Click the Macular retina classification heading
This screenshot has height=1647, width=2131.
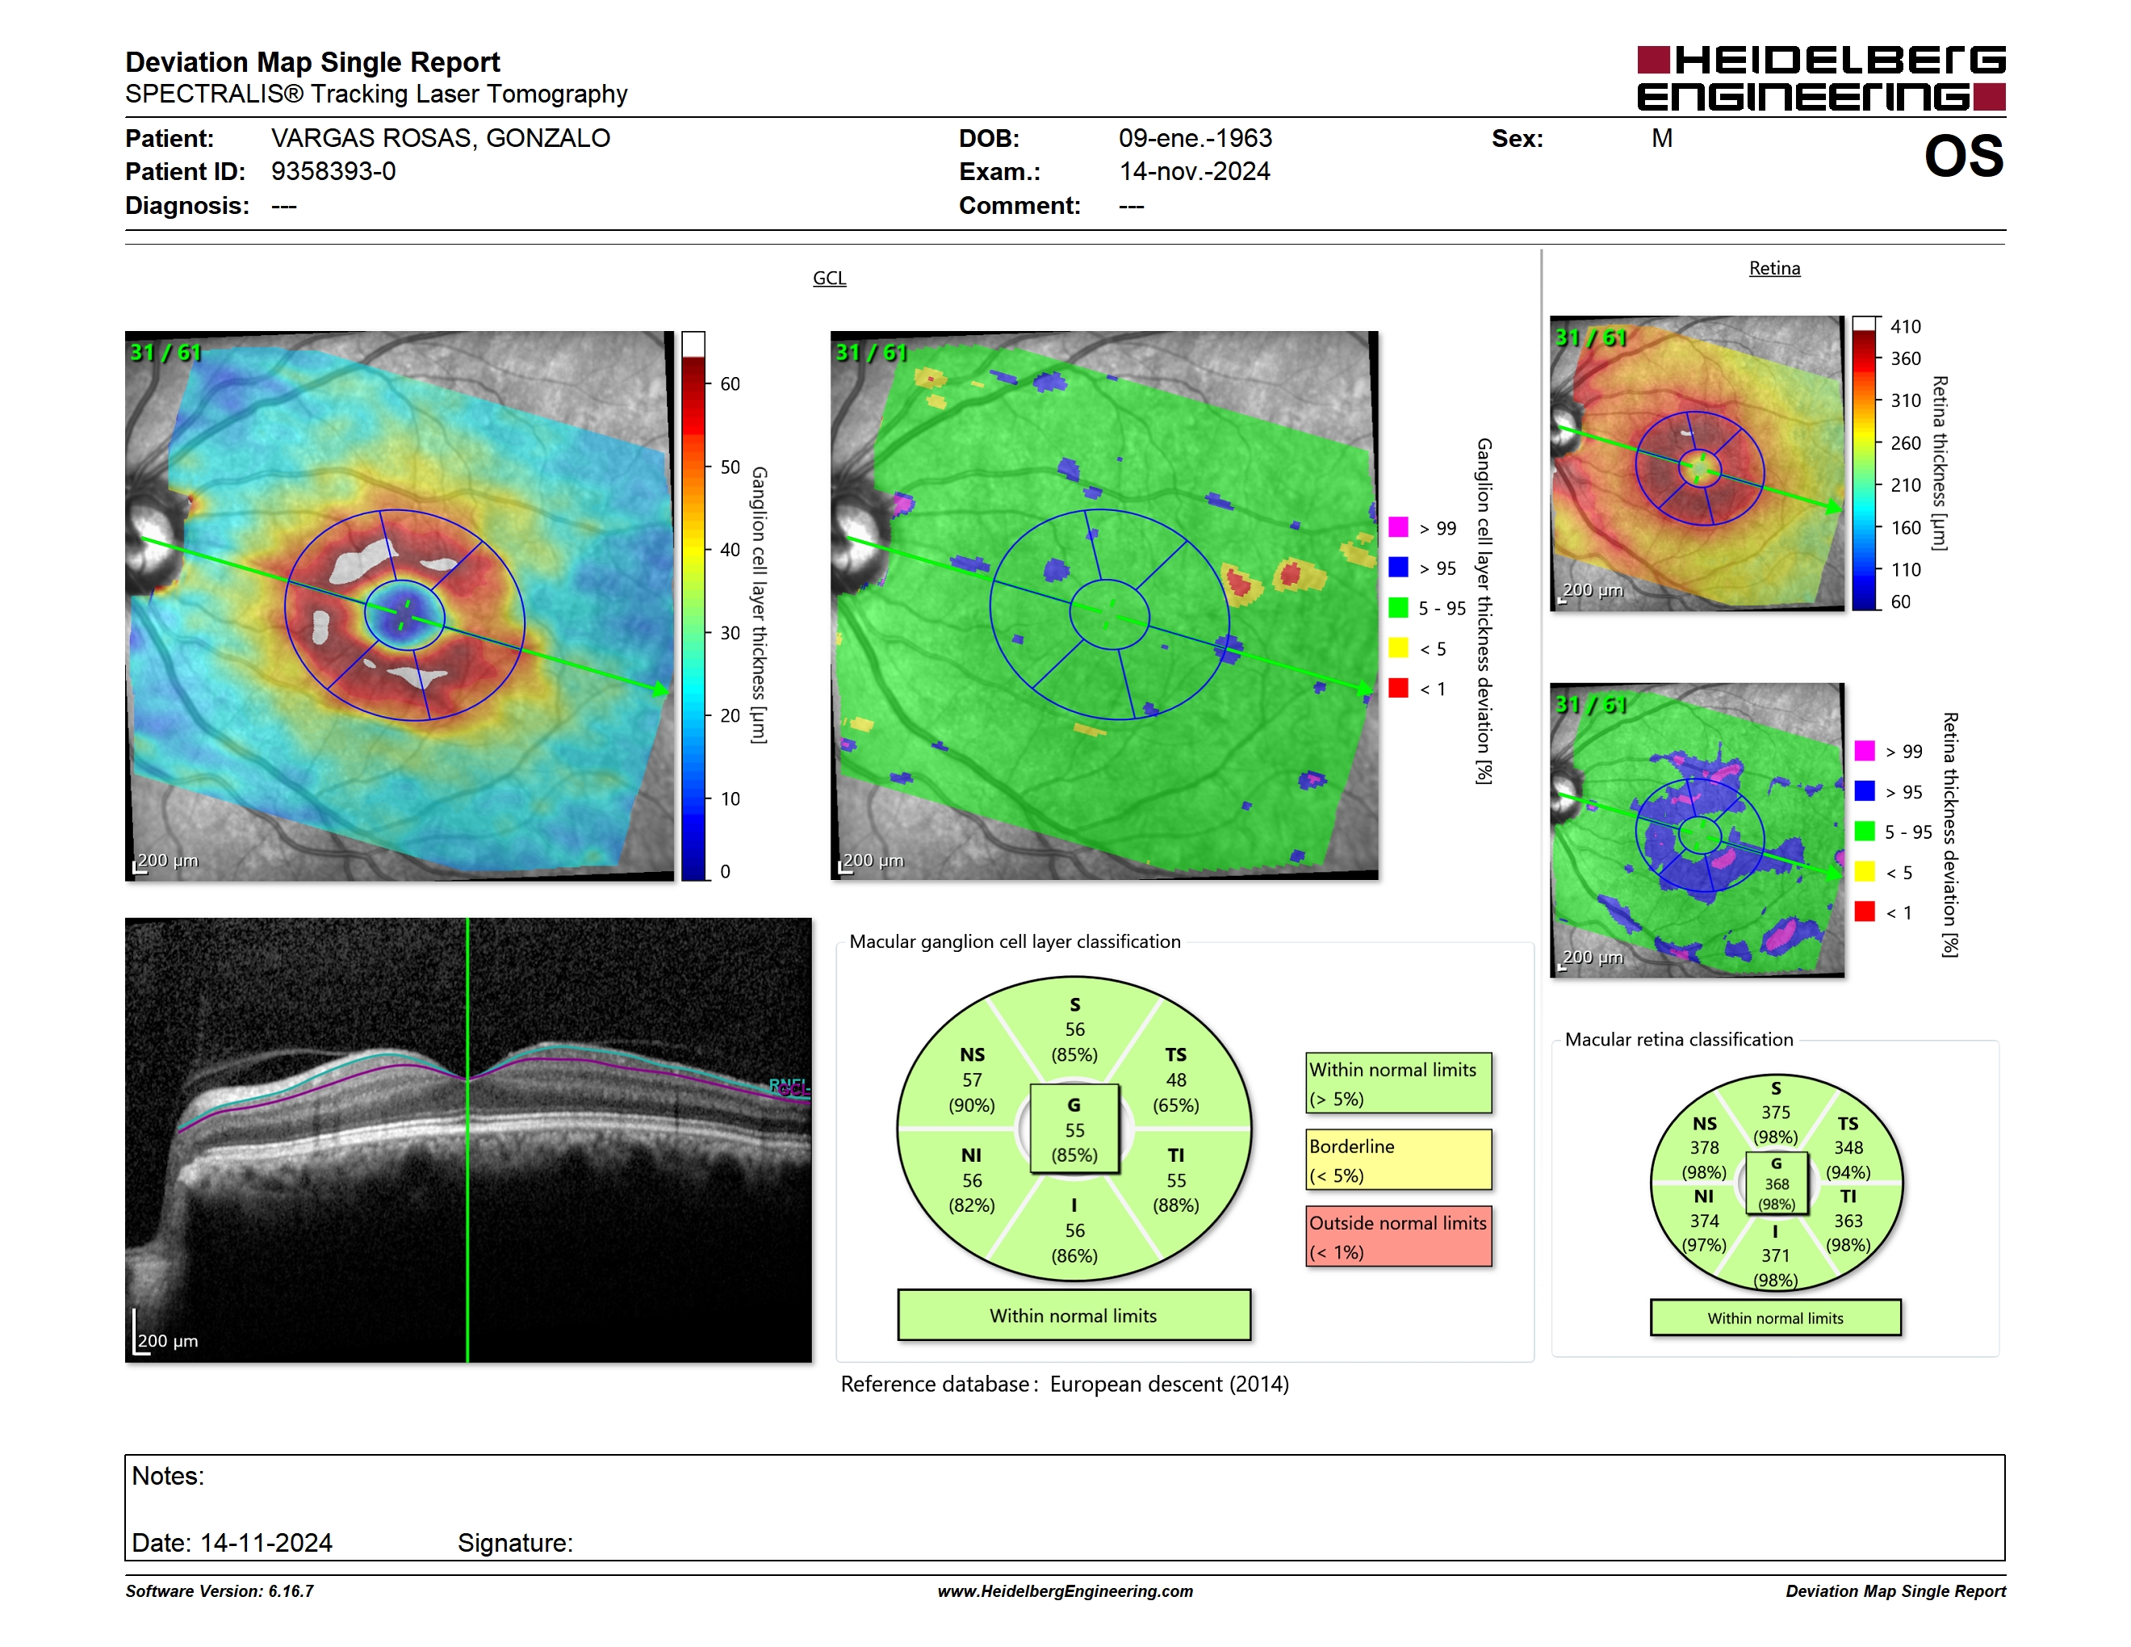(1678, 1039)
